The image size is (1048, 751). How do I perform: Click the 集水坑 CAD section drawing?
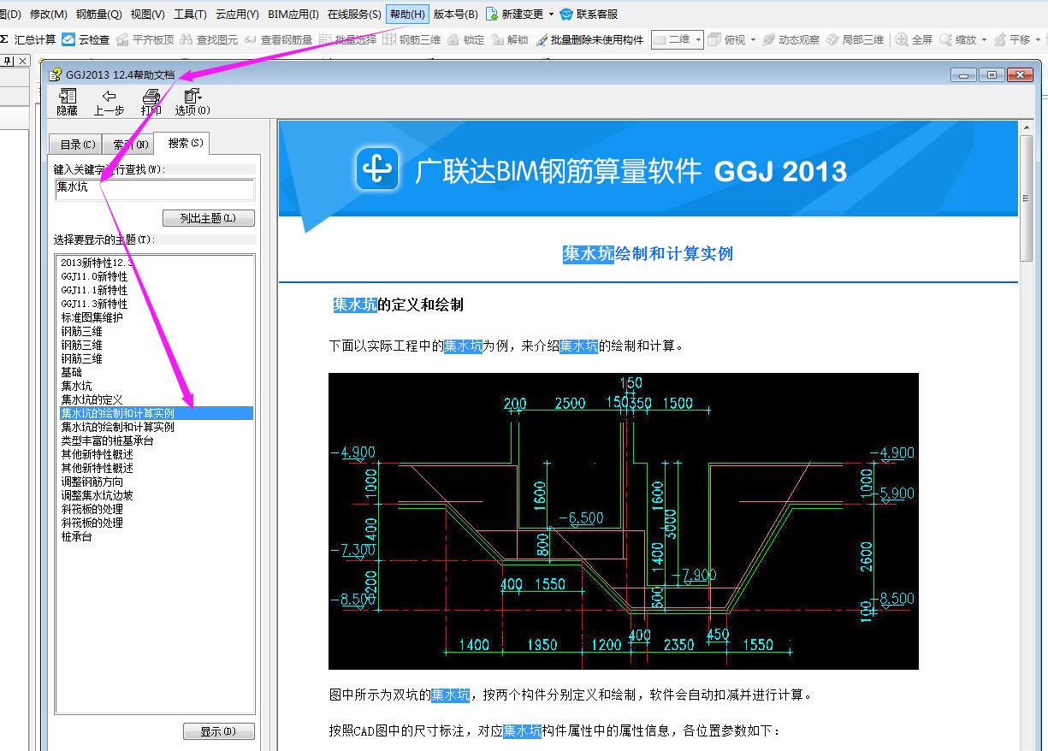(x=623, y=521)
